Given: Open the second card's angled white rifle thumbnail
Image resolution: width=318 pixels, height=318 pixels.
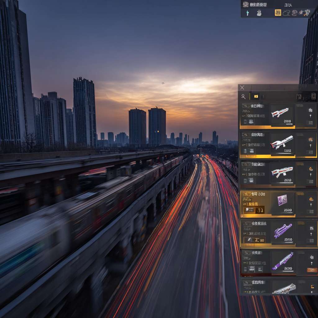Looking at the screenshot, I should tap(282, 142).
